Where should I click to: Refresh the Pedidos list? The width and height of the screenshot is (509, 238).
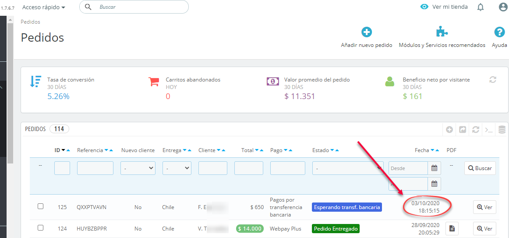(476, 130)
